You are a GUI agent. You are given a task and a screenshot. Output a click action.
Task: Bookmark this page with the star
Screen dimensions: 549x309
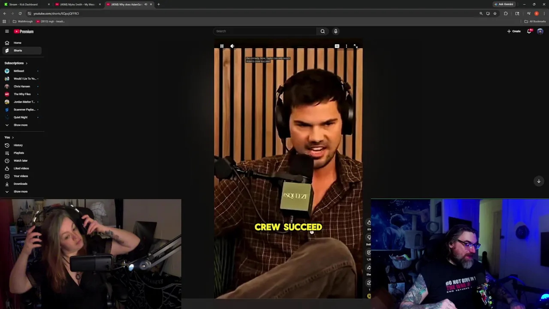coord(495,13)
